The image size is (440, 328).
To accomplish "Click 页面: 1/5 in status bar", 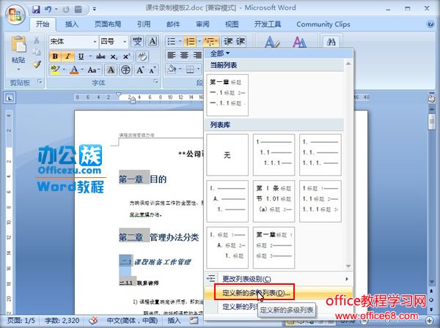I will (x=21, y=321).
